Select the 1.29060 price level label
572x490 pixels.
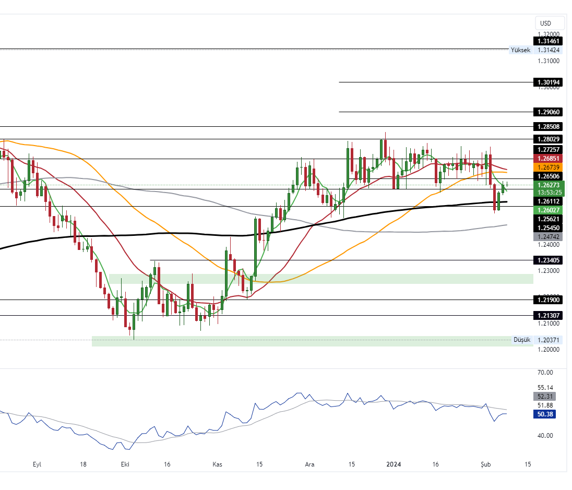pyautogui.click(x=548, y=112)
